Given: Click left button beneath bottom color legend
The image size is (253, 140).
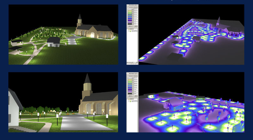Looking at the screenshot, I should 130,96.
